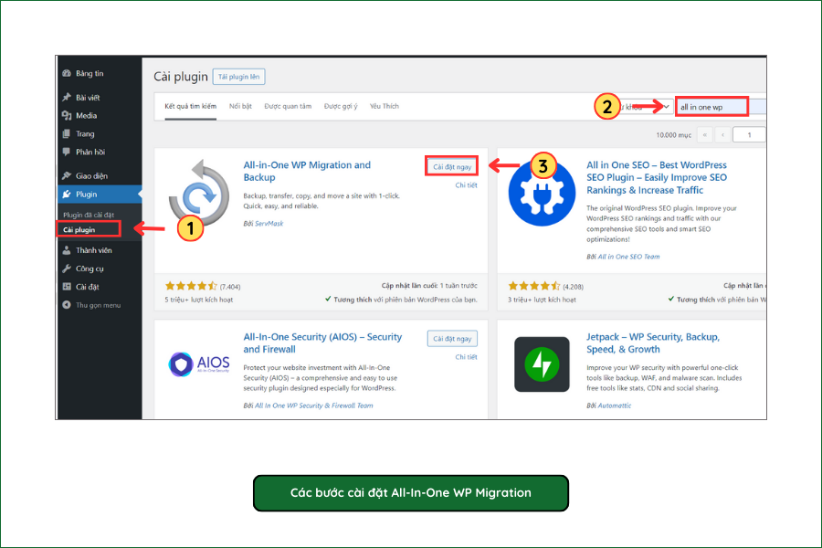The height and width of the screenshot is (548, 822).
Task: Click the Bài viết pin icon
Action: point(67,97)
